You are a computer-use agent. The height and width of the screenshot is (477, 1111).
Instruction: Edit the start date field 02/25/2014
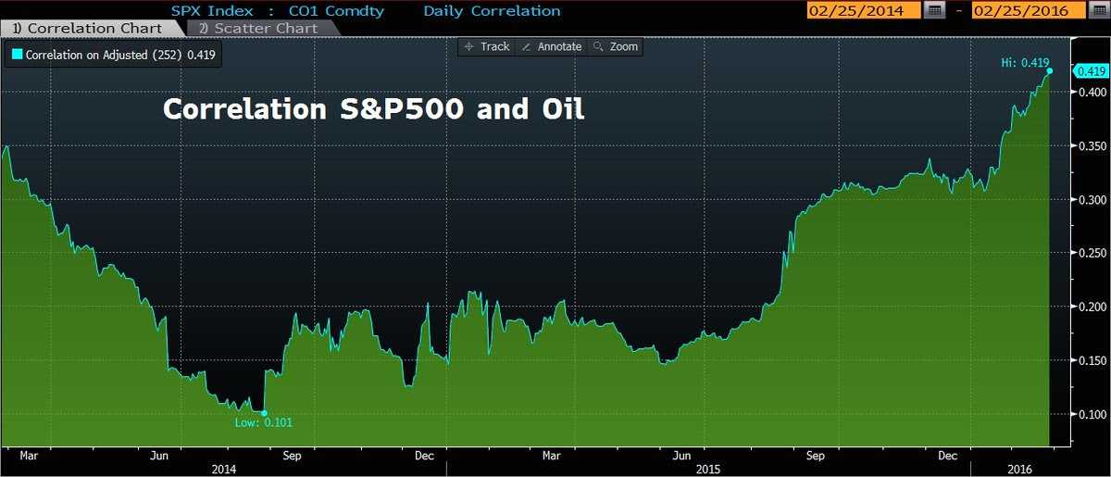click(x=864, y=11)
